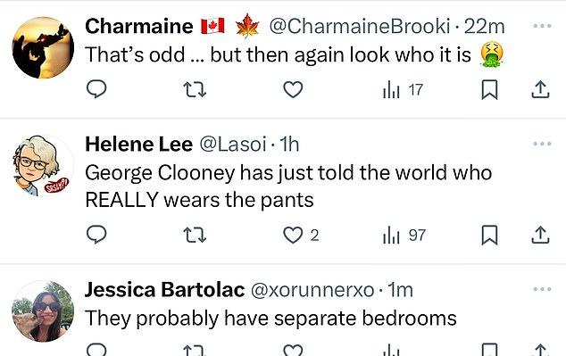
Task: Open more options on Helene Lee's tweet
Action: pos(542,144)
